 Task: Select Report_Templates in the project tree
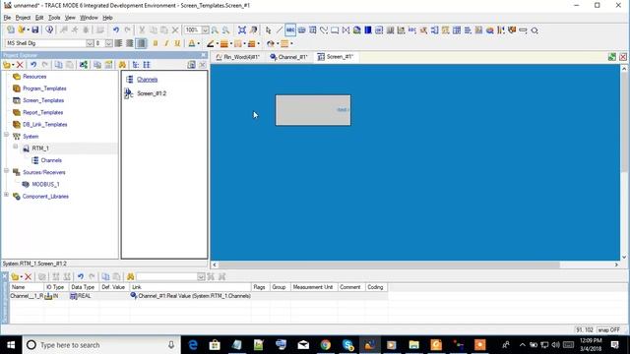[42, 112]
